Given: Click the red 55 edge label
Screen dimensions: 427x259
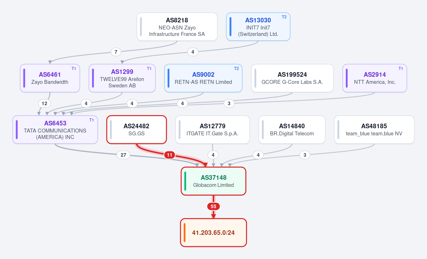Looking at the screenshot, I should pyautogui.click(x=213, y=206).
